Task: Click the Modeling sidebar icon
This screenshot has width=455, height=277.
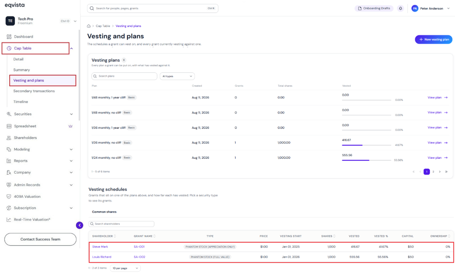Action: pos(9,149)
